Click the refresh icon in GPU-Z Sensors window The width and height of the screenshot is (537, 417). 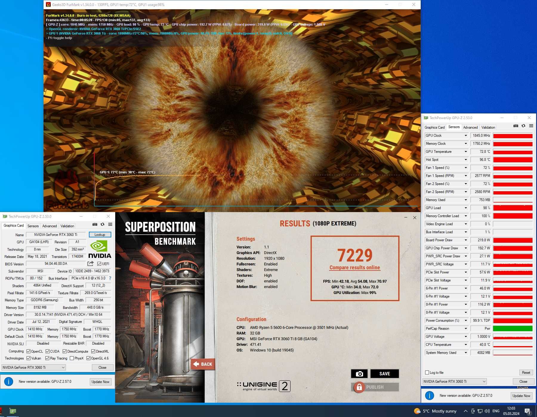click(x=524, y=126)
